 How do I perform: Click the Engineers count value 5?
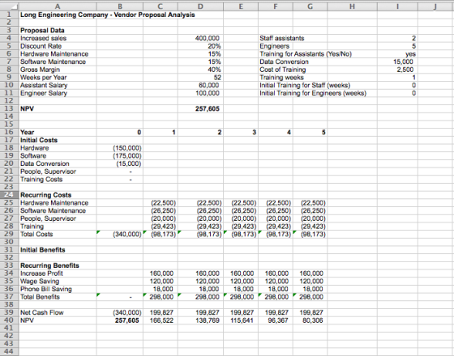point(414,46)
